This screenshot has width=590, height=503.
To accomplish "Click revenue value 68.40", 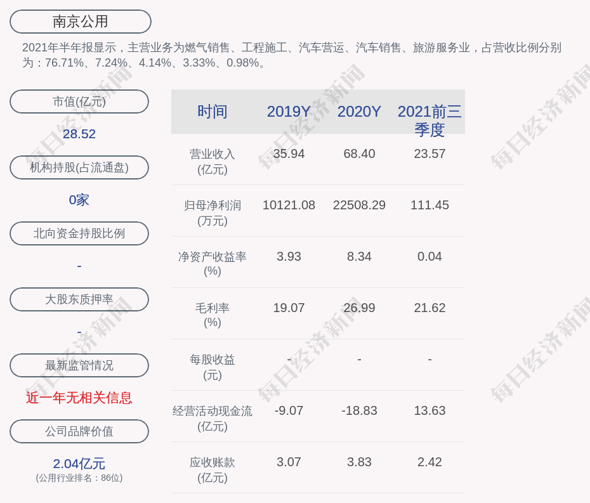I will 359,154.
